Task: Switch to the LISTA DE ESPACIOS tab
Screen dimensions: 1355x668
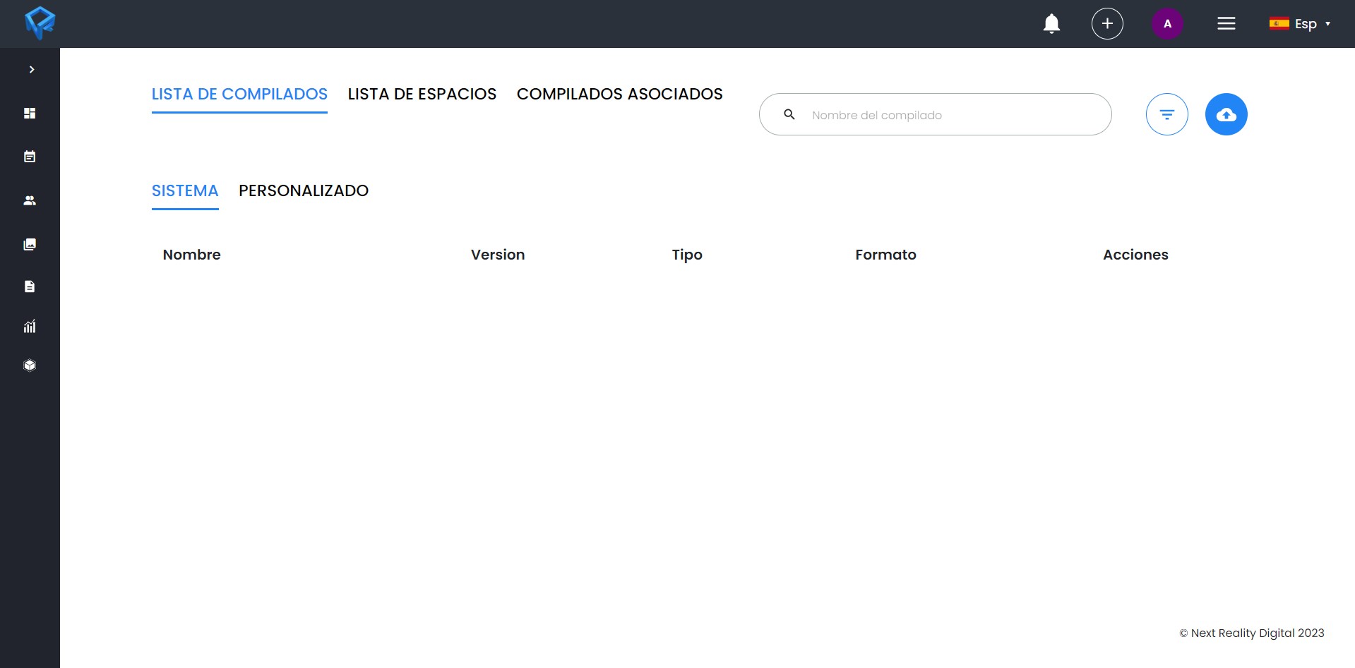Action: tap(422, 94)
